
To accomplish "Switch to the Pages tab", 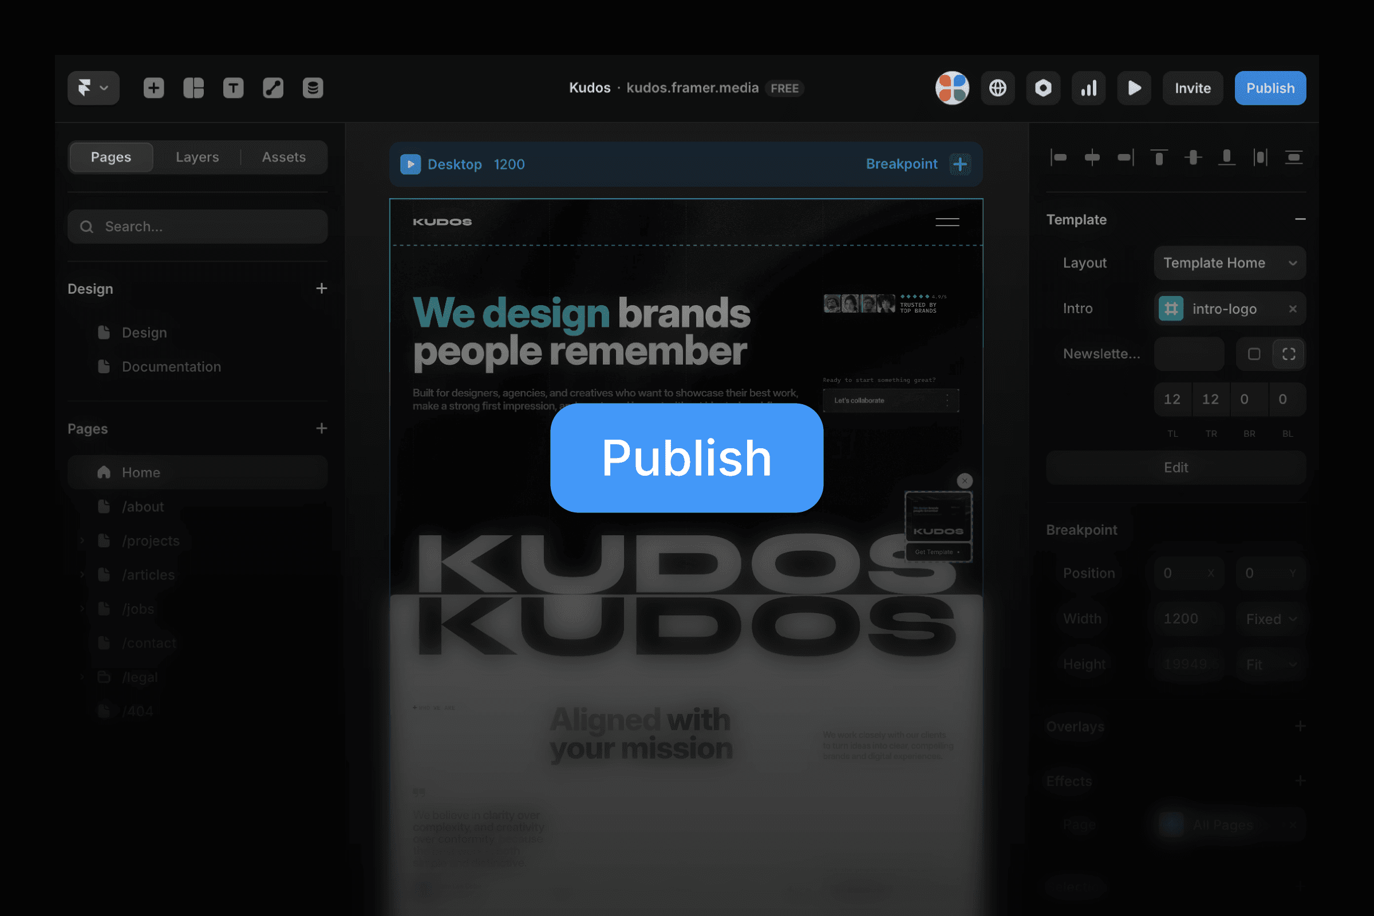I will 111,157.
